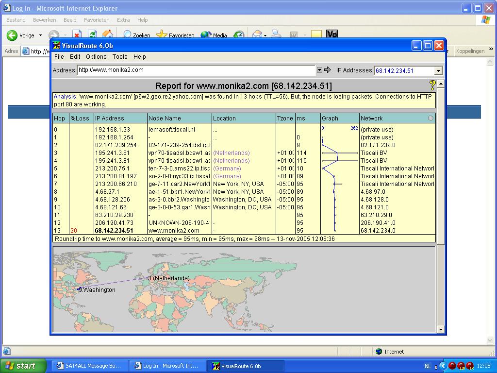Click the %Loss column header
Screen dimensions: 497x373
(x=82, y=119)
